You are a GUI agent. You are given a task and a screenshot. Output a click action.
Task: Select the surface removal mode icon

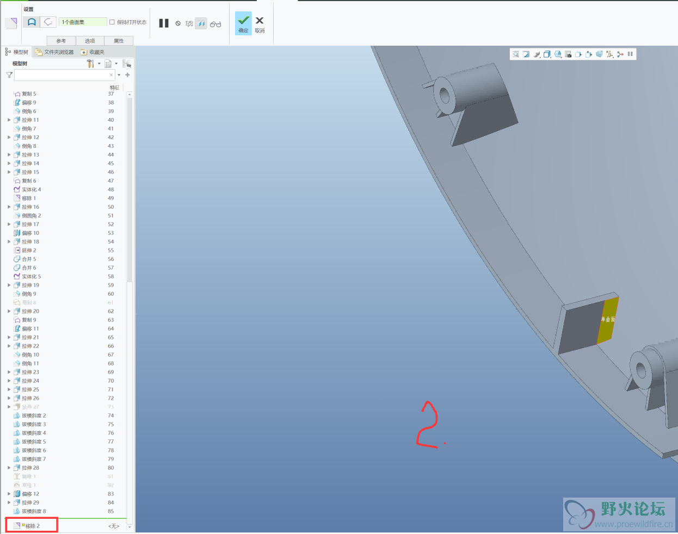click(32, 22)
